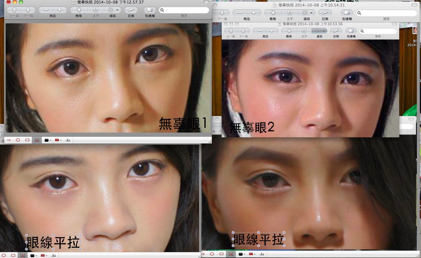421x258 pixels.
Task: Select the rectangle tool in the bottom-right window's annotation bar
Action: coord(221,254)
